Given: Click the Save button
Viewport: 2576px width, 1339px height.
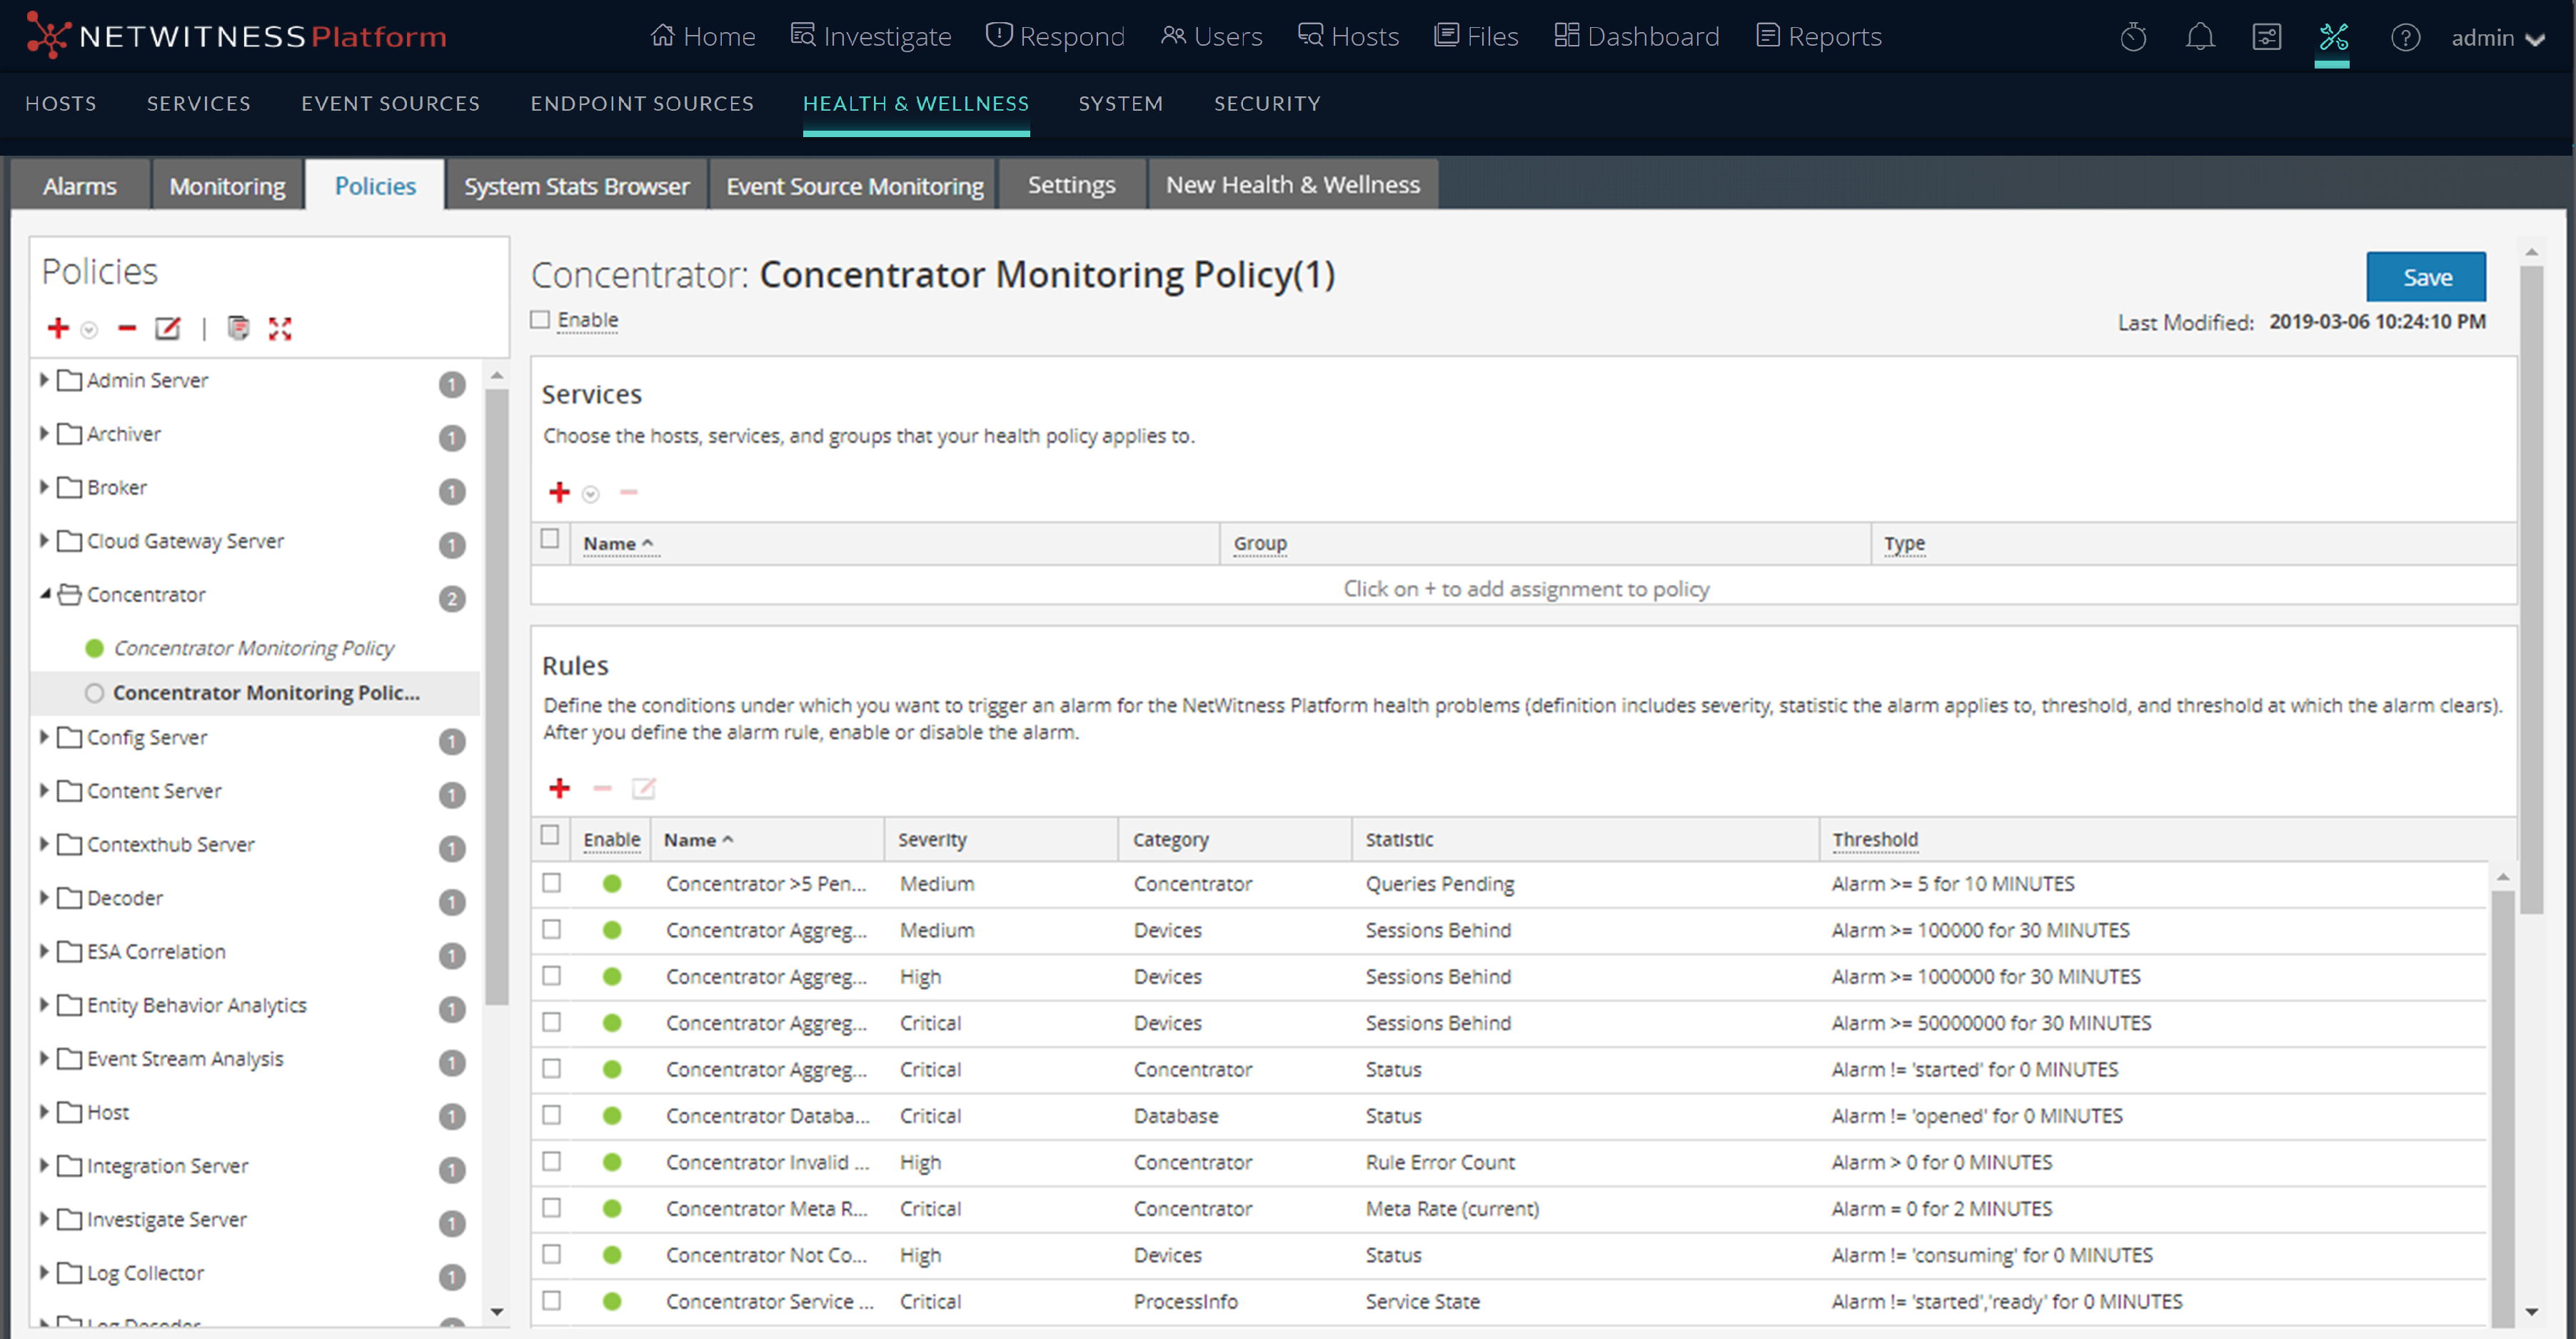Looking at the screenshot, I should [2425, 277].
